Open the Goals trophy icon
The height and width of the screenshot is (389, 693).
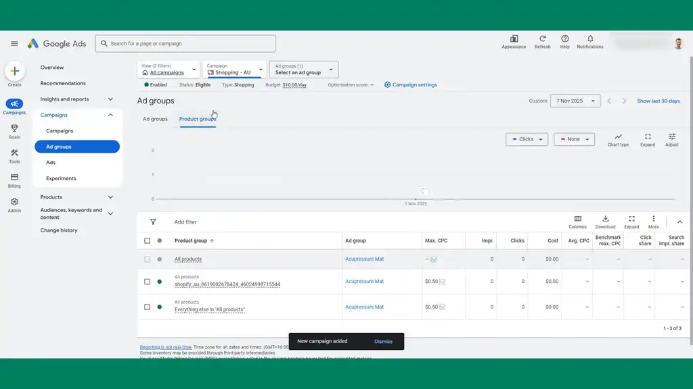(14, 128)
